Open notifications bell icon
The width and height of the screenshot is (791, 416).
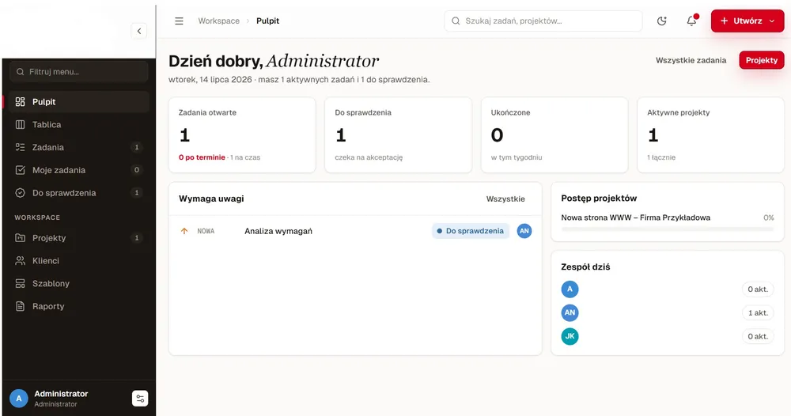pos(691,21)
